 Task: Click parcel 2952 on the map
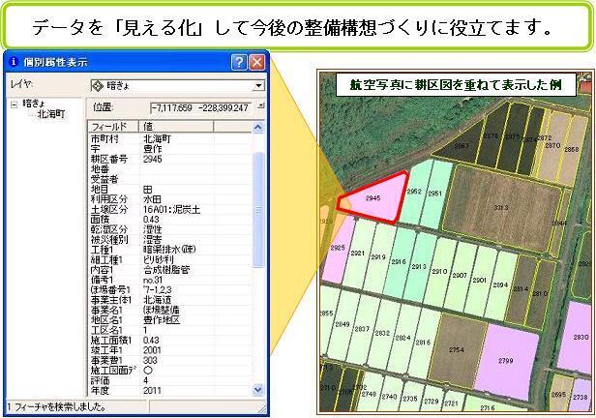414,192
